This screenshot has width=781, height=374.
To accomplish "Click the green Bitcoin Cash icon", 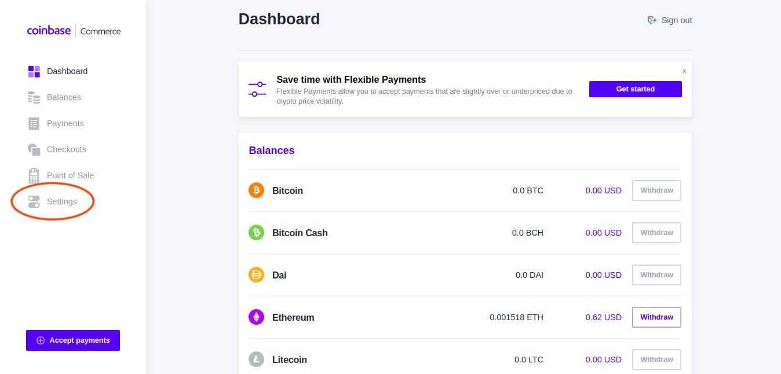I will [256, 233].
